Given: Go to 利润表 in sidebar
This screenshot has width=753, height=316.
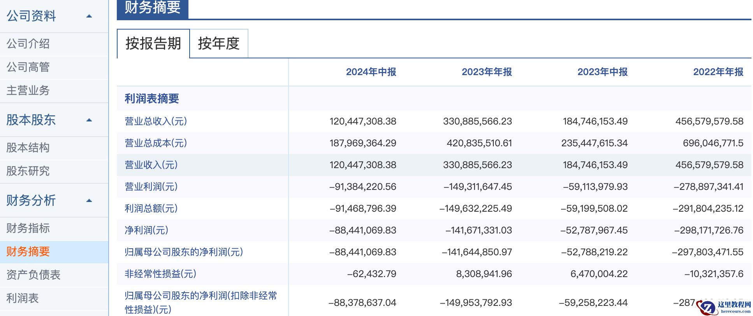Looking at the screenshot, I should coord(23,298).
